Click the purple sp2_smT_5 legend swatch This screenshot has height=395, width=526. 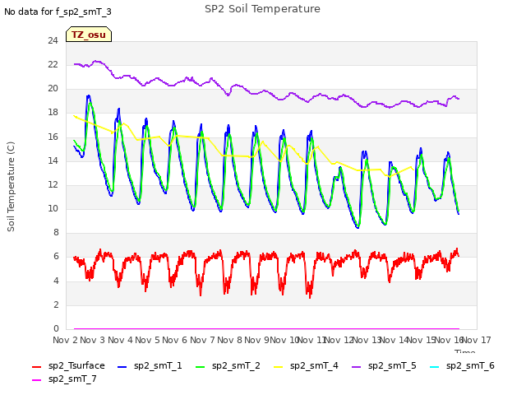(x=356, y=367)
